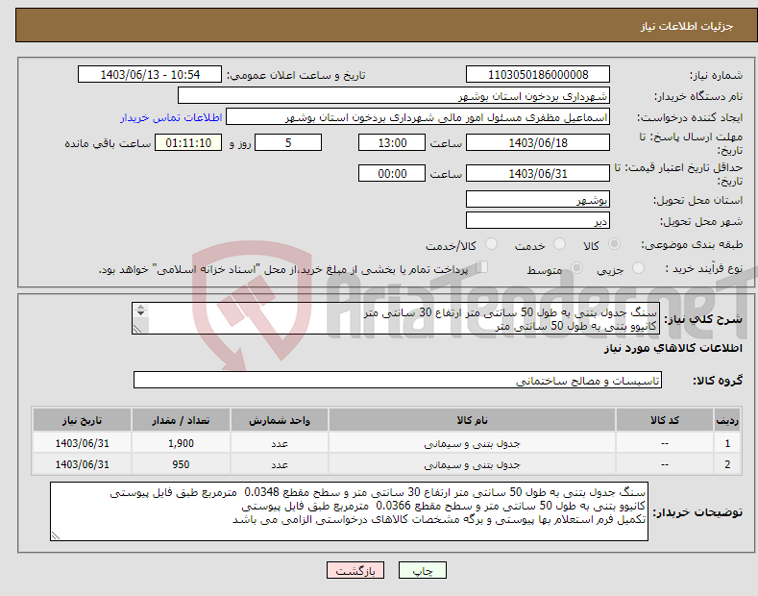Click the resize grip of توضیحات خریدار box
Image resolution: width=758 pixels, height=596 pixels.
pyautogui.click(x=56, y=536)
